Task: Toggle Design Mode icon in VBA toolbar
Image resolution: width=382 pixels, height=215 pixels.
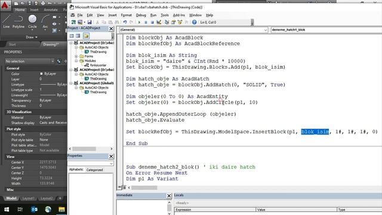Action: [x=159, y=22]
